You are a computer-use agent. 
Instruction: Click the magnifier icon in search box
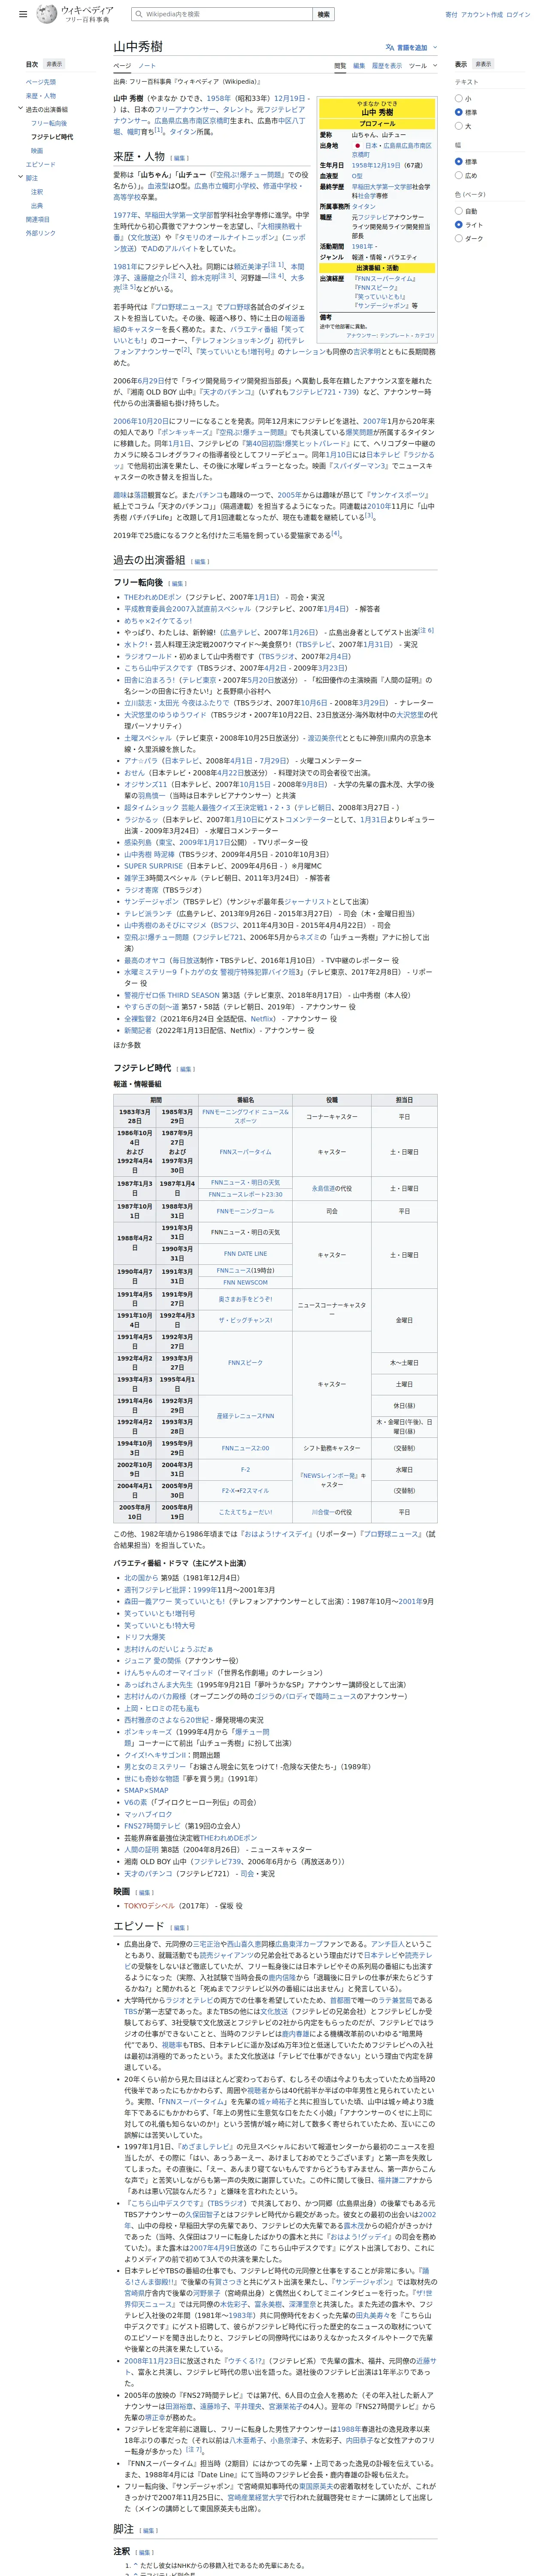coord(140,15)
